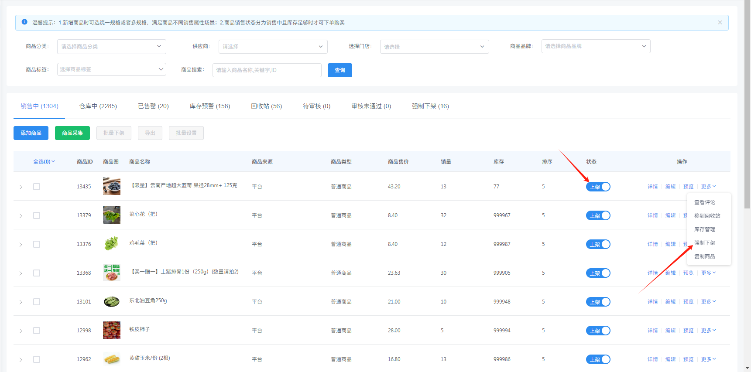Open 更多 menu for product 13101
Viewport: 751px width, 372px height.
(x=708, y=302)
